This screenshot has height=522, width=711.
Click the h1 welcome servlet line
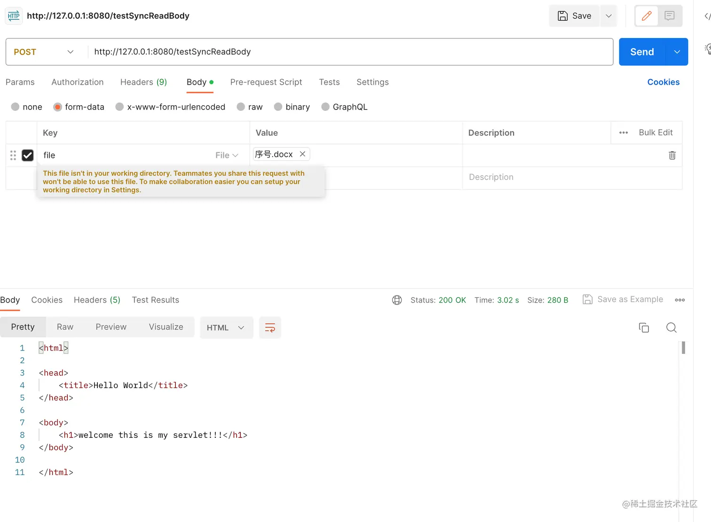tap(153, 435)
